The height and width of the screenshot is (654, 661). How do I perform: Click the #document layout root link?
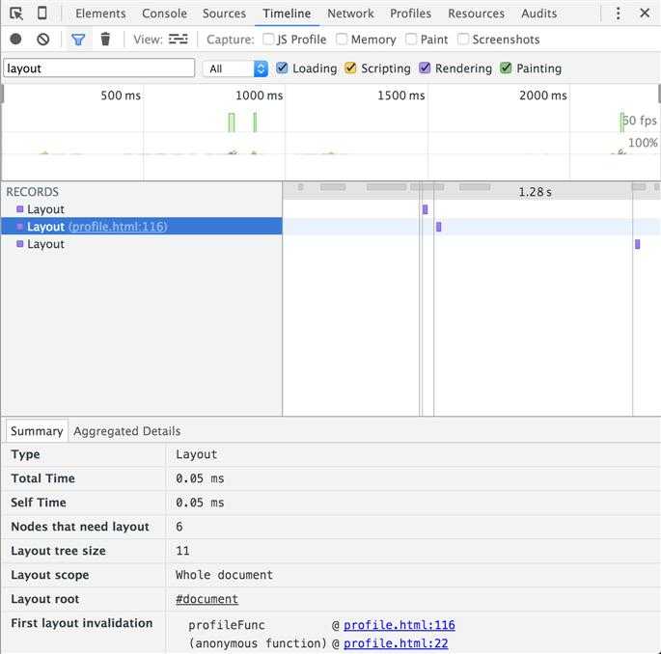tap(207, 599)
